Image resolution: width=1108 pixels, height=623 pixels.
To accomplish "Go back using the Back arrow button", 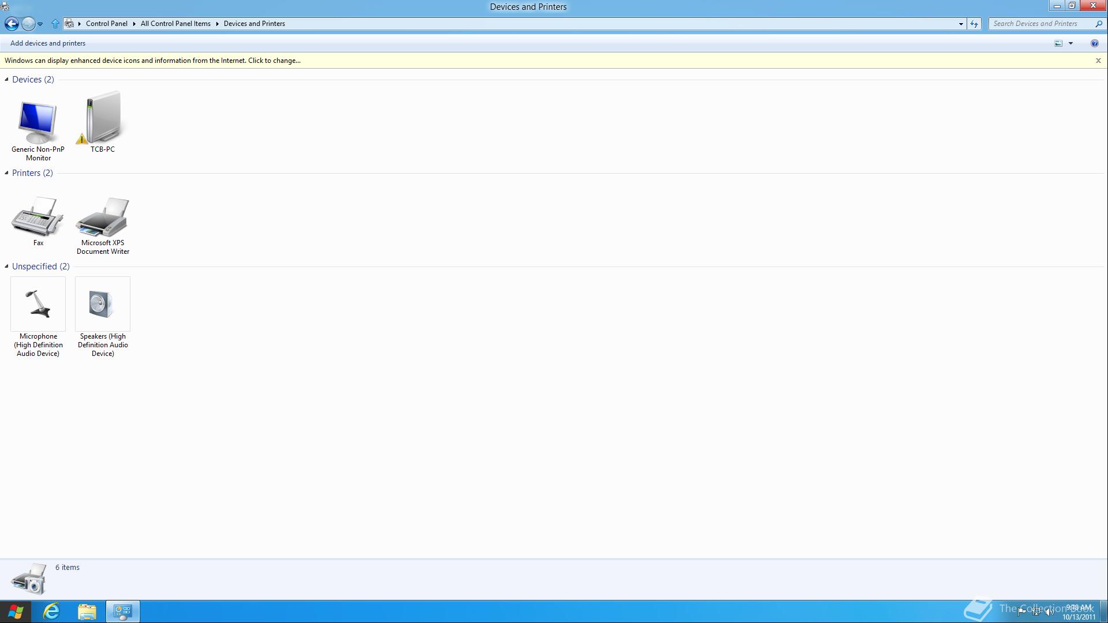I will coord(12,24).
